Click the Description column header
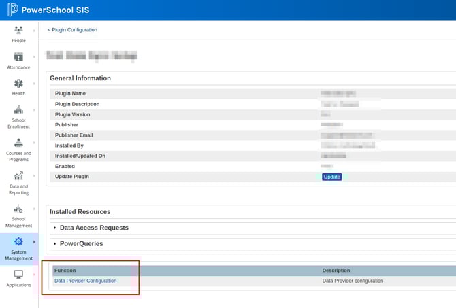Viewport: 456px width, 308px height. pyautogui.click(x=336, y=270)
